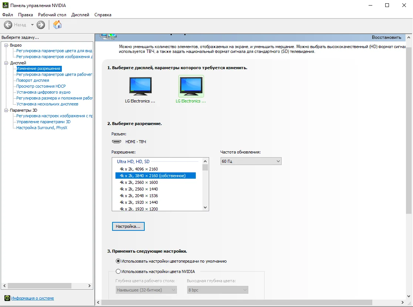Collapse the Параметры 3D tree node
Screen dimensions: 413x307
[x=6, y=110]
